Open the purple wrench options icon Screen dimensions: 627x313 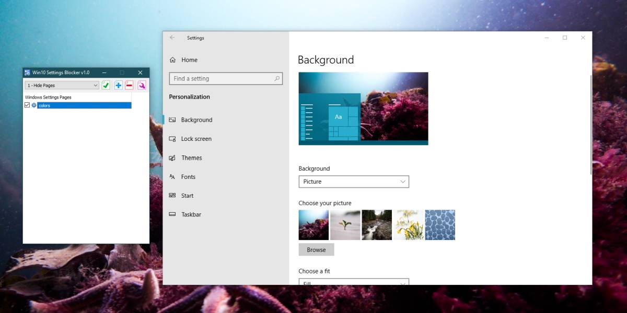[142, 85]
